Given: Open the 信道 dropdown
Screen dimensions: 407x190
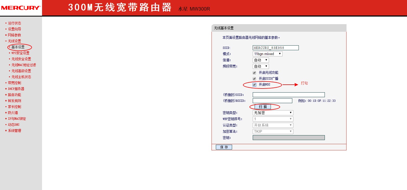Looking at the screenshot, I should (260, 60).
